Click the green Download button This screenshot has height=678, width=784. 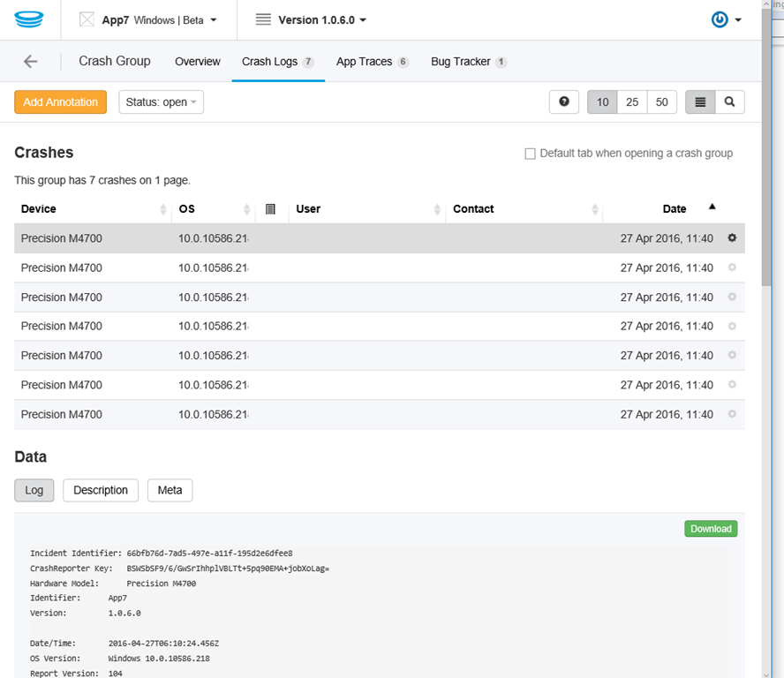[x=711, y=529]
